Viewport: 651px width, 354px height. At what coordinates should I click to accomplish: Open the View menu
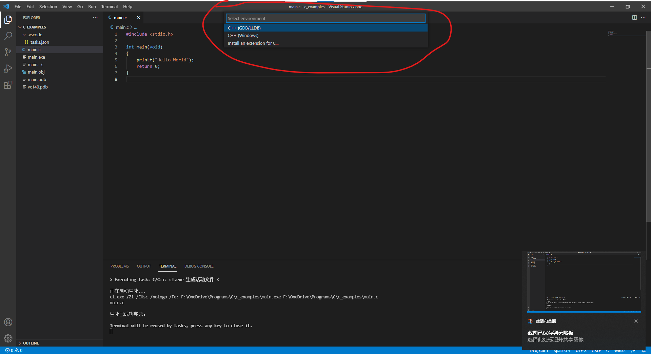67,6
